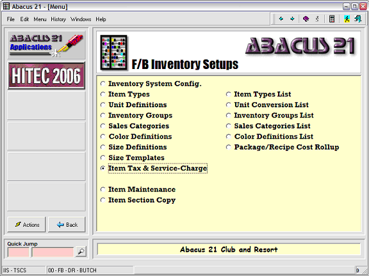Select Color Definitions List radio button
The image size is (369, 276).
click(x=228, y=136)
